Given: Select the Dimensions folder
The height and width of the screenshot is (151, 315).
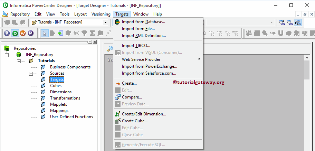Looking at the screenshot, I should tap(61, 92).
